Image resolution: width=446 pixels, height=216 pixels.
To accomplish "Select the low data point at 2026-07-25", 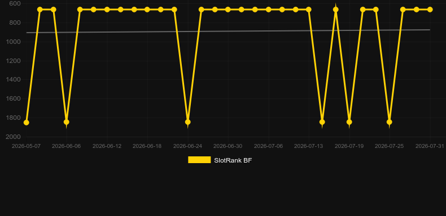I will (x=390, y=122).
